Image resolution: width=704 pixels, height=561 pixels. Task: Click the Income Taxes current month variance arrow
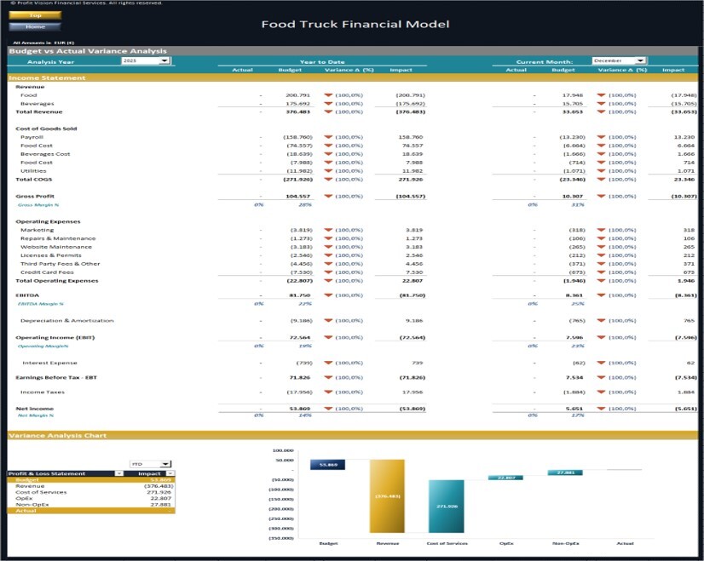(601, 392)
